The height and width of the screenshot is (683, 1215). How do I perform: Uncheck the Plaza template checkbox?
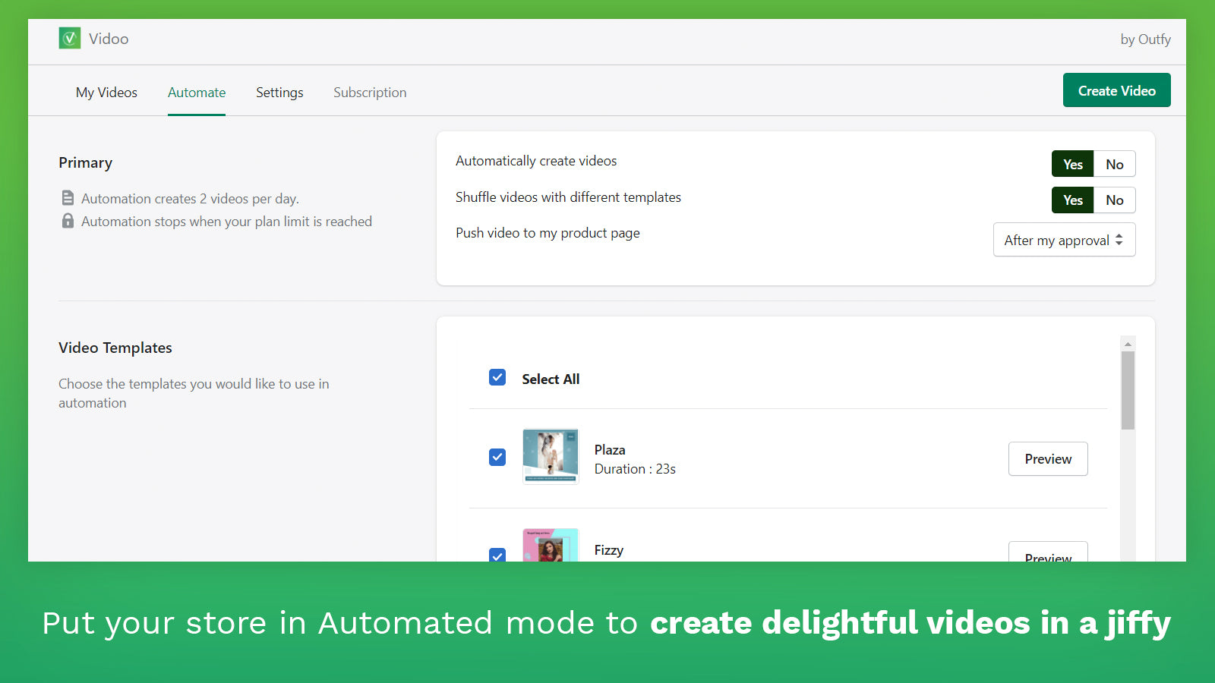[497, 457]
